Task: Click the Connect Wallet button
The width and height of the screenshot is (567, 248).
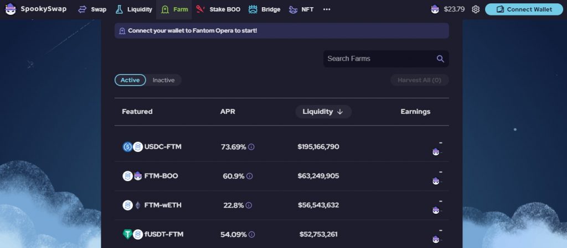Action: pos(524,9)
